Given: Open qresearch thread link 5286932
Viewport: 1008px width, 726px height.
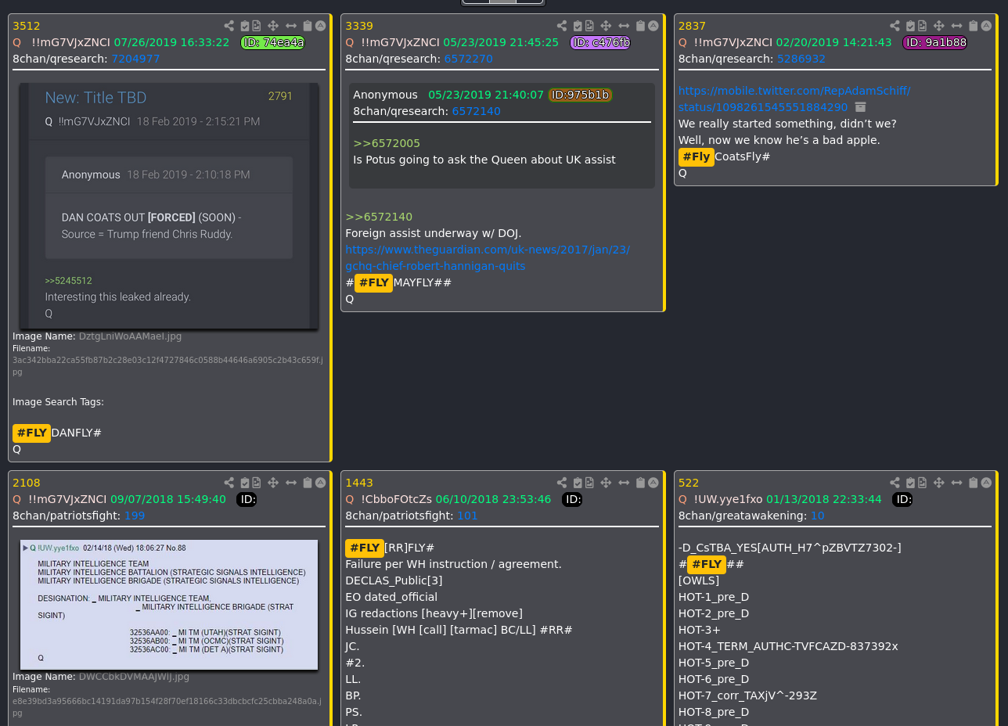Looking at the screenshot, I should (x=801, y=59).
